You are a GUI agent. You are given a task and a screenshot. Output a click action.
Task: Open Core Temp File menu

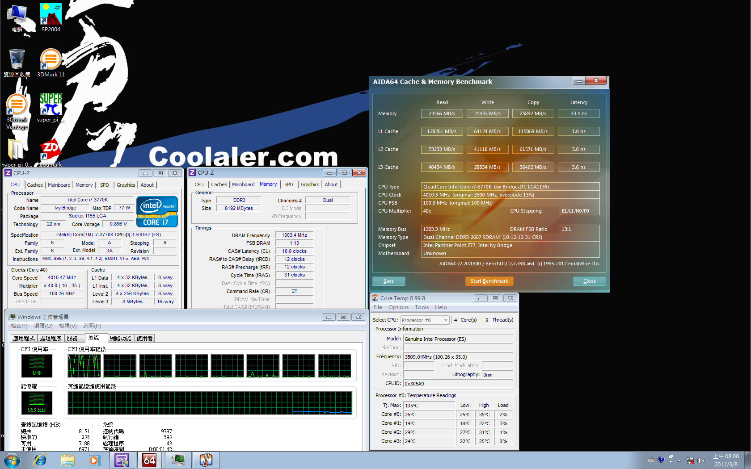[378, 307]
